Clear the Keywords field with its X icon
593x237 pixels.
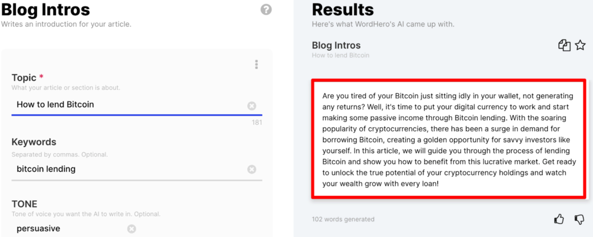pos(251,169)
